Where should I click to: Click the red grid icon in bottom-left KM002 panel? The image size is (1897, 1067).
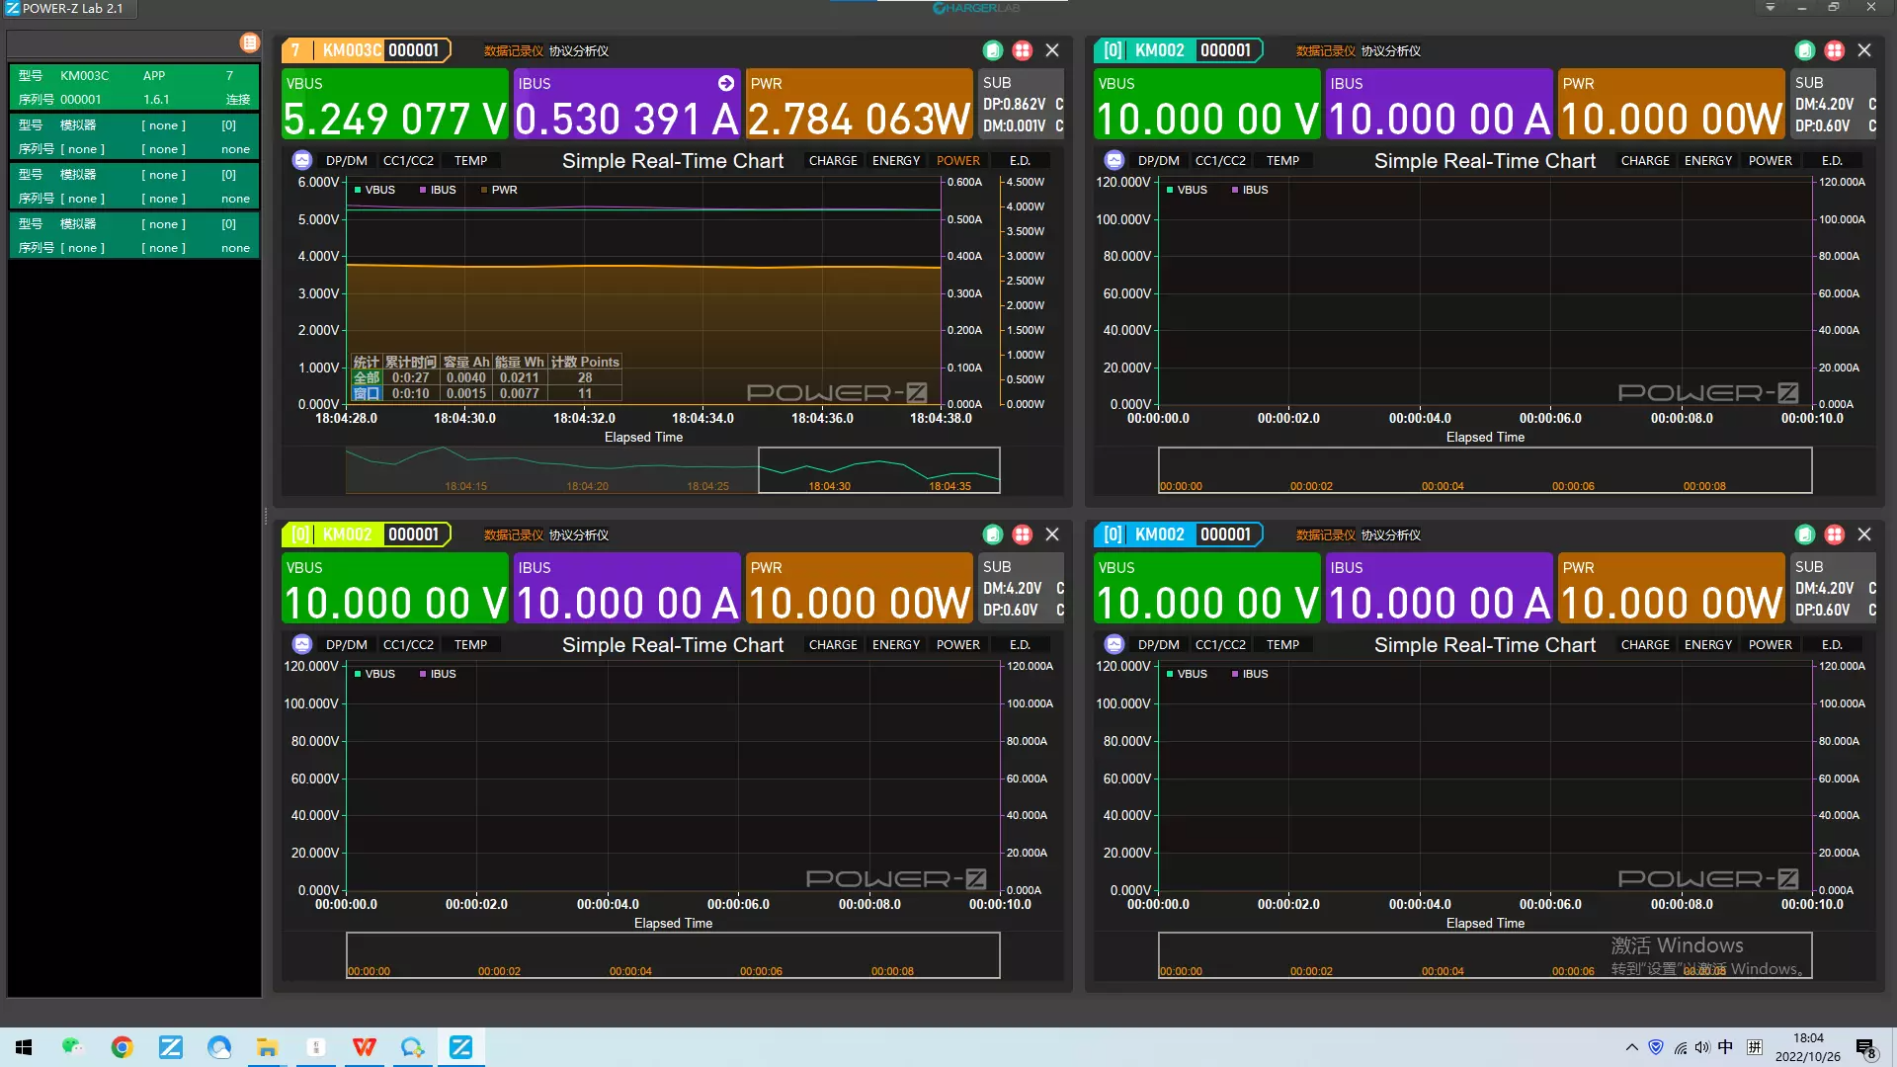pos(1023,534)
